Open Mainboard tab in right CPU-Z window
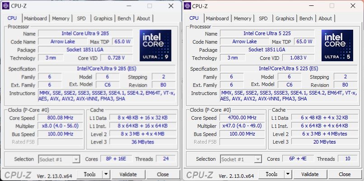This screenshot has width=364, height=181. pos(217,18)
